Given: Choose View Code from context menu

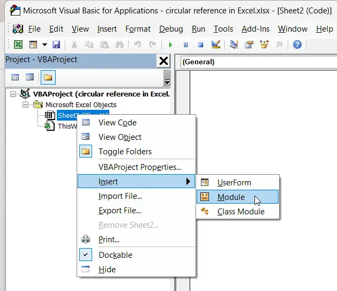Looking at the screenshot, I should 137,123.
